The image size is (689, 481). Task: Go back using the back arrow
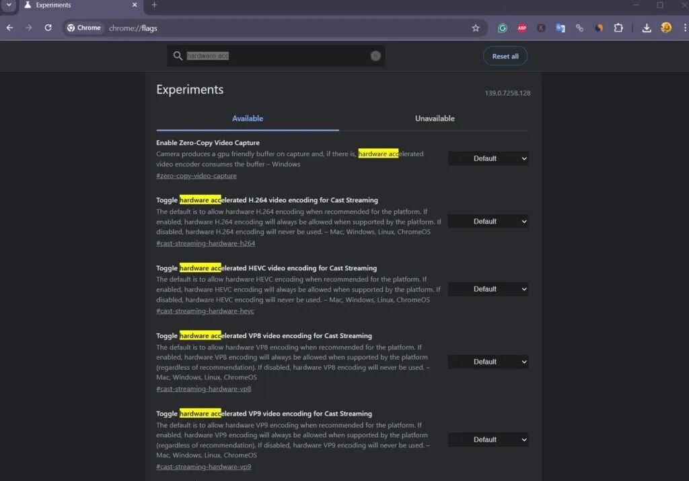coord(9,28)
